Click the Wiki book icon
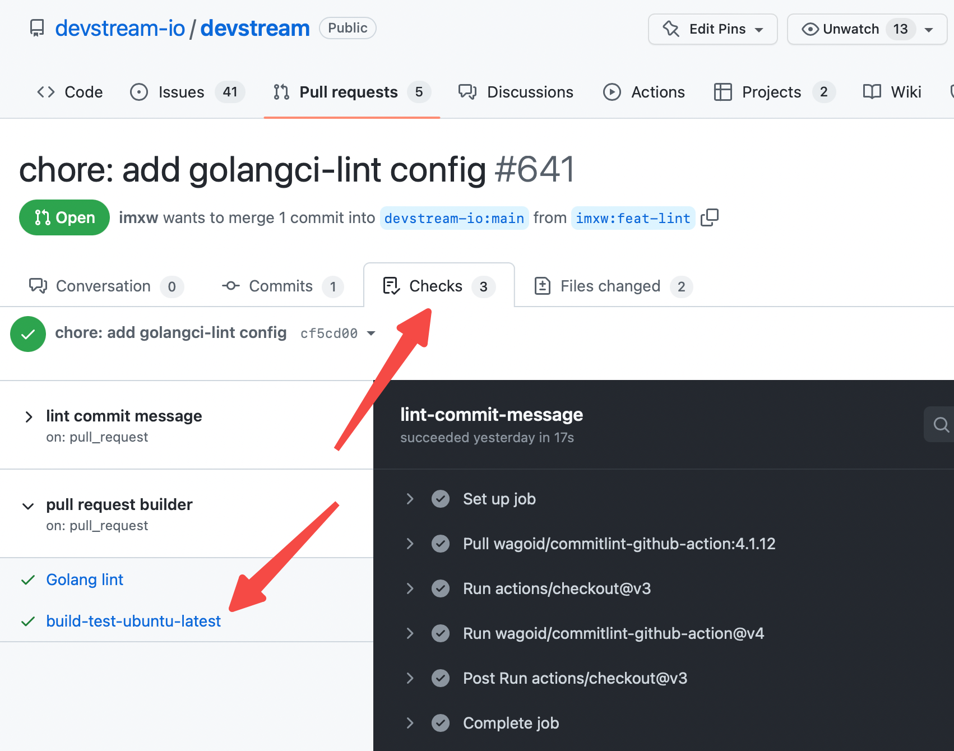The width and height of the screenshot is (954, 751). pos(871,92)
